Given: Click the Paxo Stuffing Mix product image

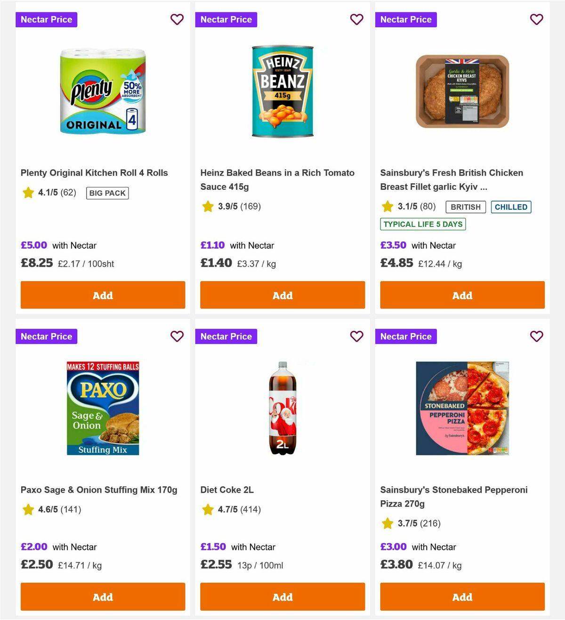Looking at the screenshot, I should pyautogui.click(x=103, y=407).
